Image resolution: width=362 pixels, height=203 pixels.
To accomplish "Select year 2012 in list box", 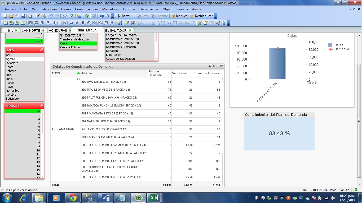I will pyautogui.click(x=24, y=37).
